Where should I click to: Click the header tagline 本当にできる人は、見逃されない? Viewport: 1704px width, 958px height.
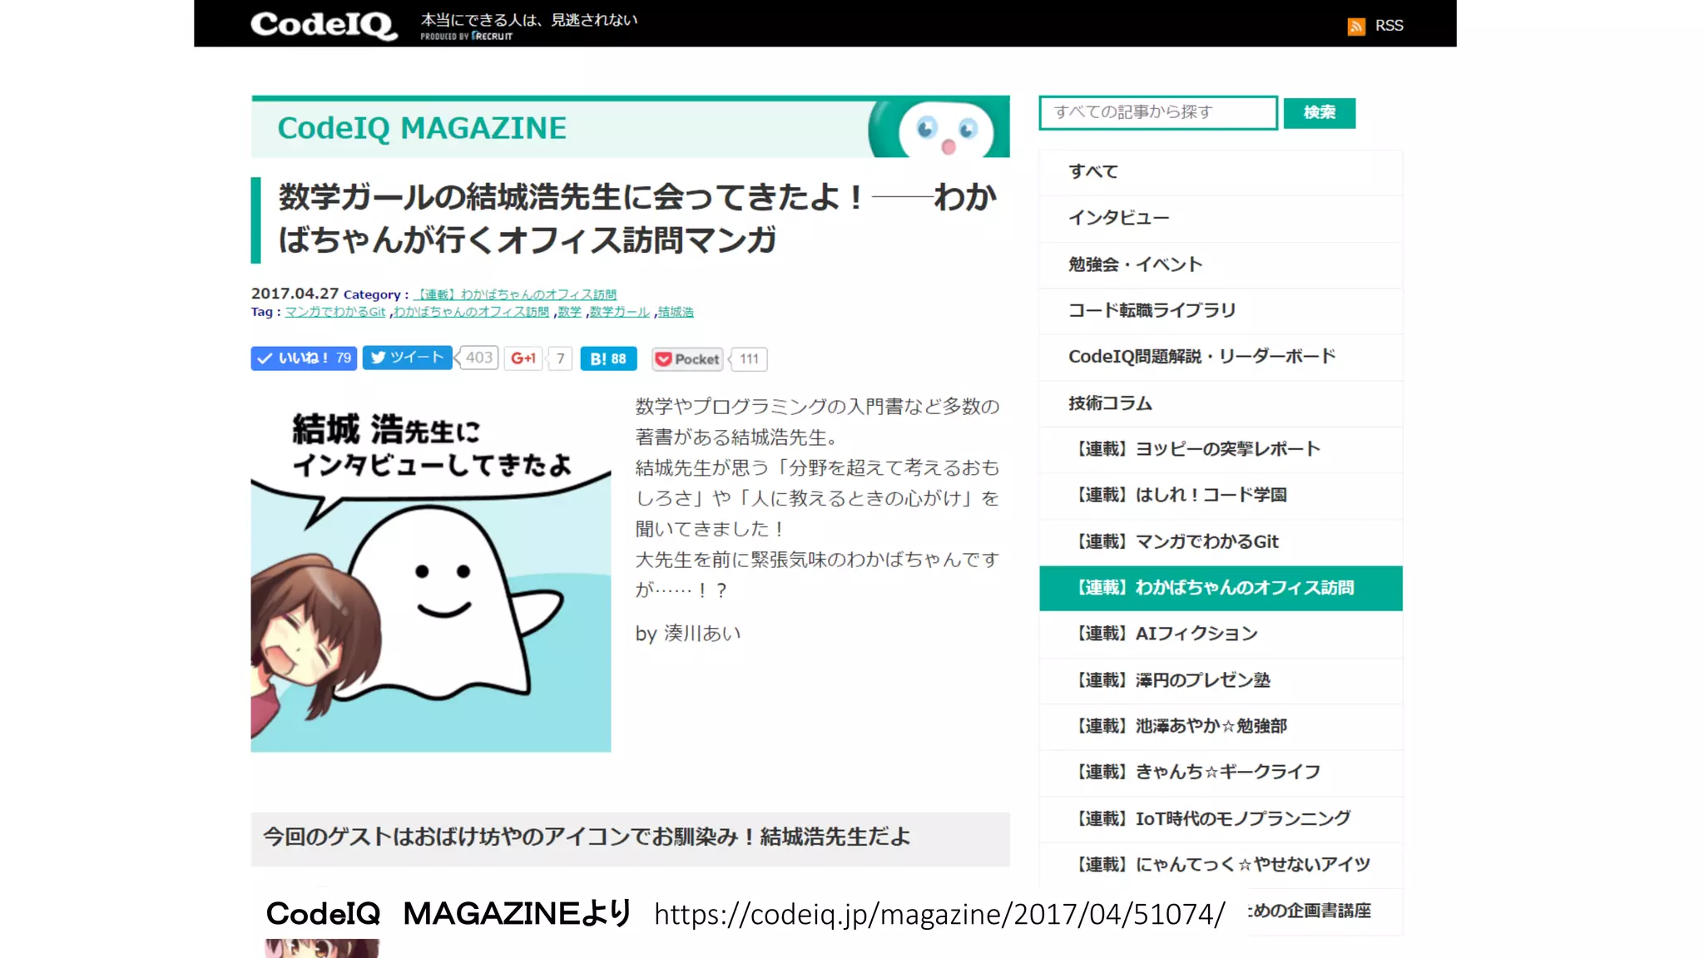coord(529,20)
